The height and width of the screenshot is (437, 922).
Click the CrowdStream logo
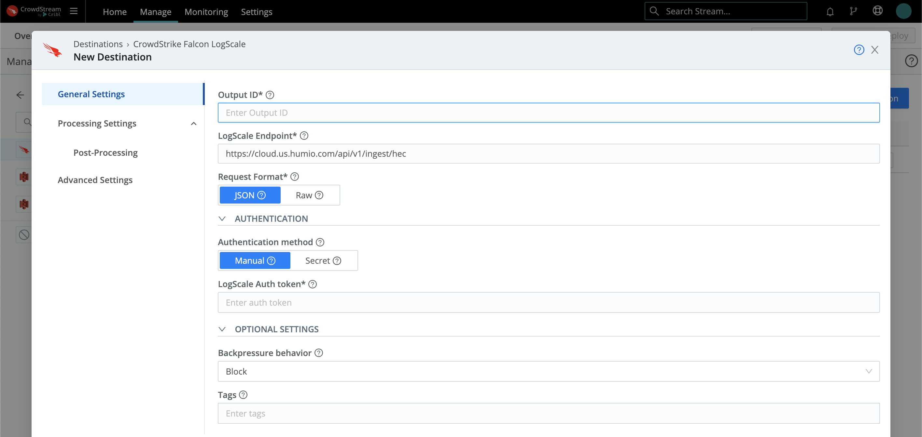pyautogui.click(x=34, y=11)
